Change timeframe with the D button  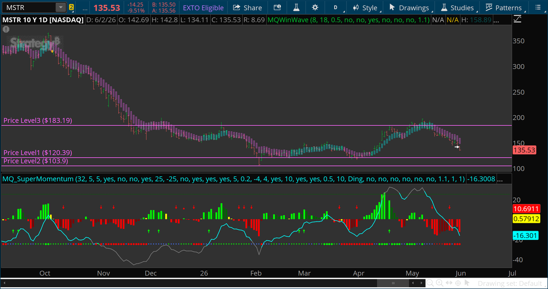click(336, 8)
